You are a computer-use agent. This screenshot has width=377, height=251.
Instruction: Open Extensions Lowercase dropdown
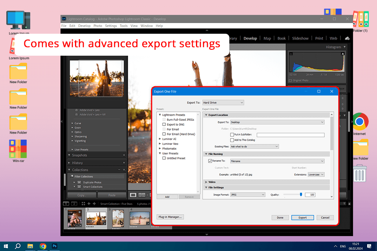tap(316, 175)
